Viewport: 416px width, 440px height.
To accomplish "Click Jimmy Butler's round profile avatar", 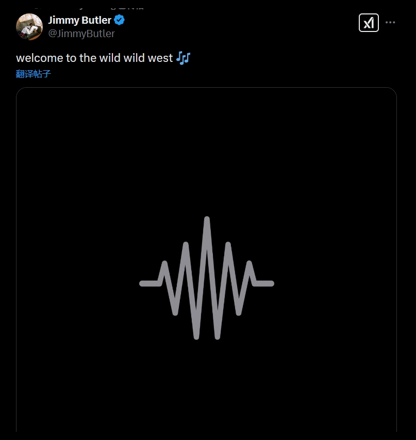I will (x=29, y=27).
